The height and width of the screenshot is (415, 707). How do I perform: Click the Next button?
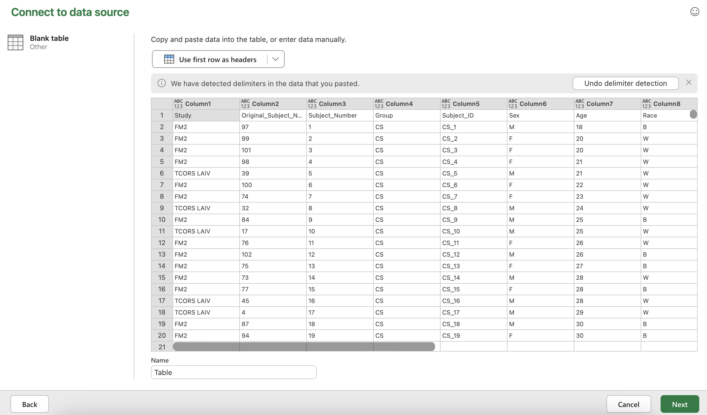pyautogui.click(x=679, y=404)
